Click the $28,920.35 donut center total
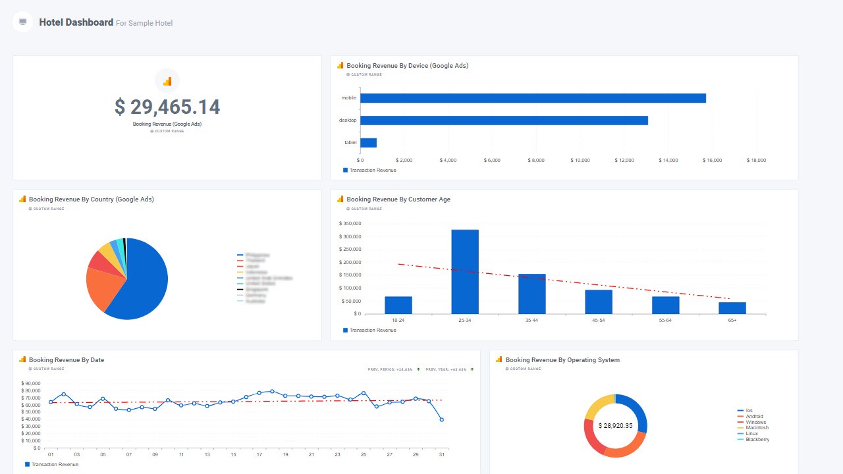Viewport: 843px width, 474px height. click(615, 426)
